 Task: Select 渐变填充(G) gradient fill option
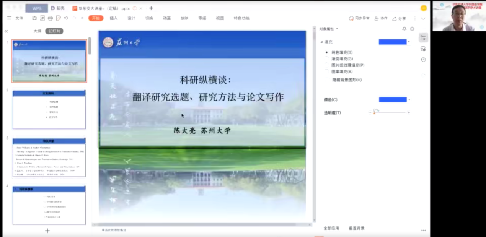click(x=326, y=59)
